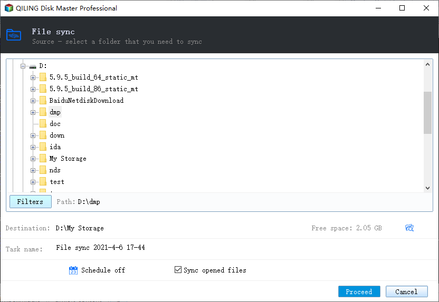439x302 pixels.
Task: Expand the ida folder node
Action: pos(33,147)
